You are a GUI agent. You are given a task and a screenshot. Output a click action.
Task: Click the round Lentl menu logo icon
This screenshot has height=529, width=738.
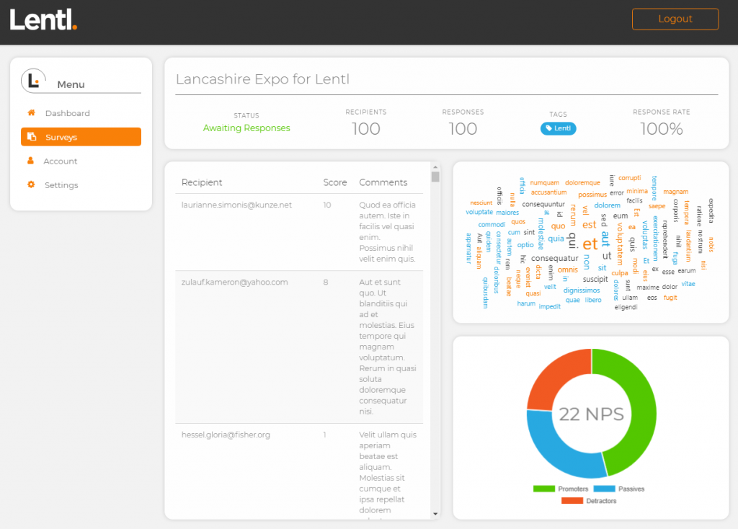pos(33,81)
